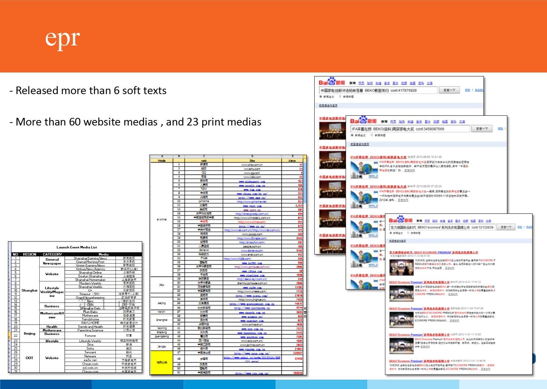This screenshot has height=389, width=547.
Task: Click the search button beside the ecomore query
Action: (506, 227)
